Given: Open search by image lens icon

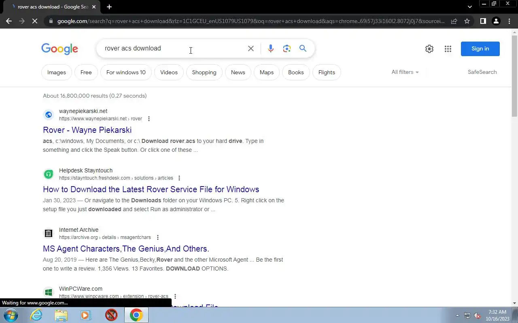Looking at the screenshot, I should [x=287, y=48].
